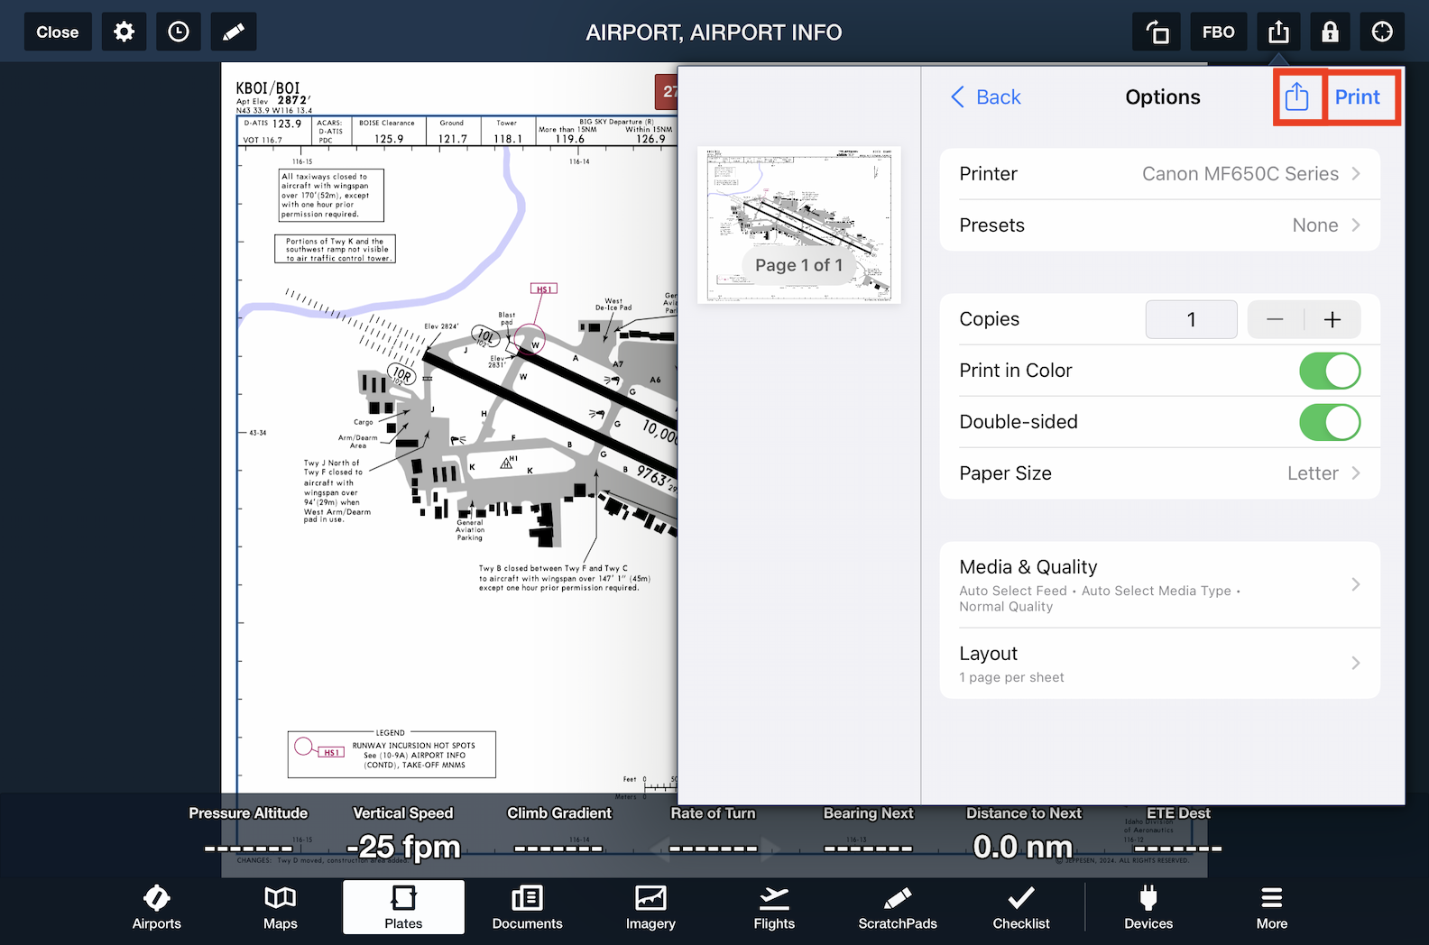This screenshot has height=945, width=1429.
Task: Tap the lock icon in toolbar
Action: tap(1330, 32)
